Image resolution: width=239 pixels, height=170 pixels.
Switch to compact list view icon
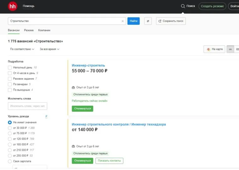click(230, 49)
